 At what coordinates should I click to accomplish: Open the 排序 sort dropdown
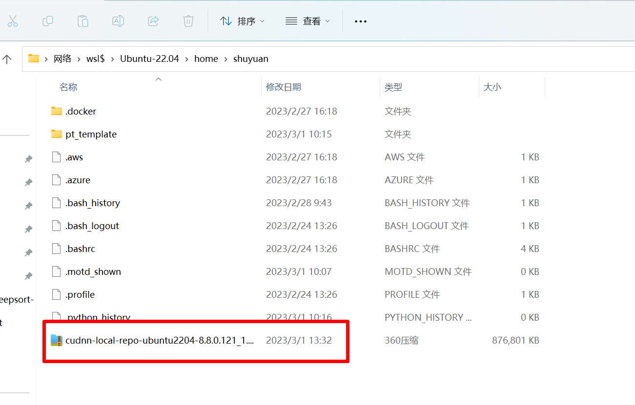242,21
